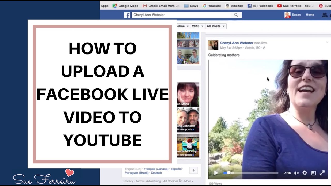Screen dimensions: 331x186
Task: Expand the video to fullscreen
Action: 322,173
